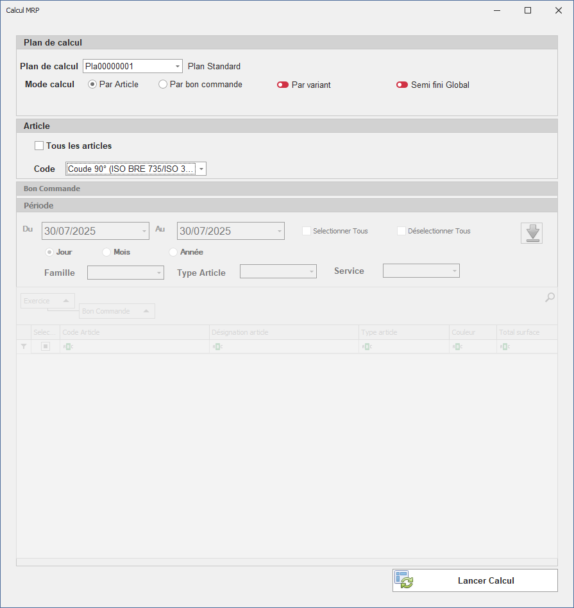Select the Par bon commande radio option
This screenshot has height=608, width=574.
click(163, 84)
